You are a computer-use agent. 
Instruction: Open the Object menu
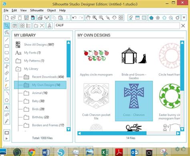click(x=51, y=10)
